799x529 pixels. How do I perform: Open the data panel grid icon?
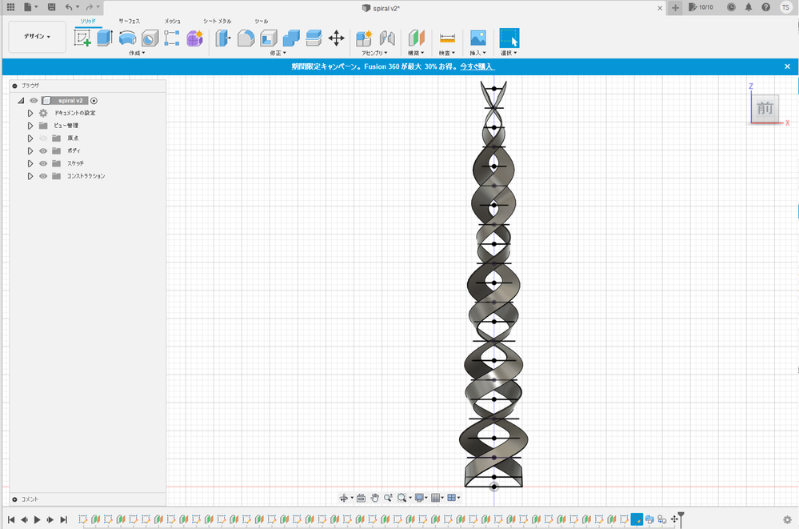click(10, 7)
